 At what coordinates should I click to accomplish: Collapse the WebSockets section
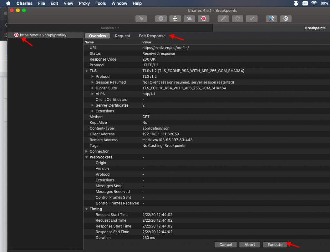click(x=86, y=157)
